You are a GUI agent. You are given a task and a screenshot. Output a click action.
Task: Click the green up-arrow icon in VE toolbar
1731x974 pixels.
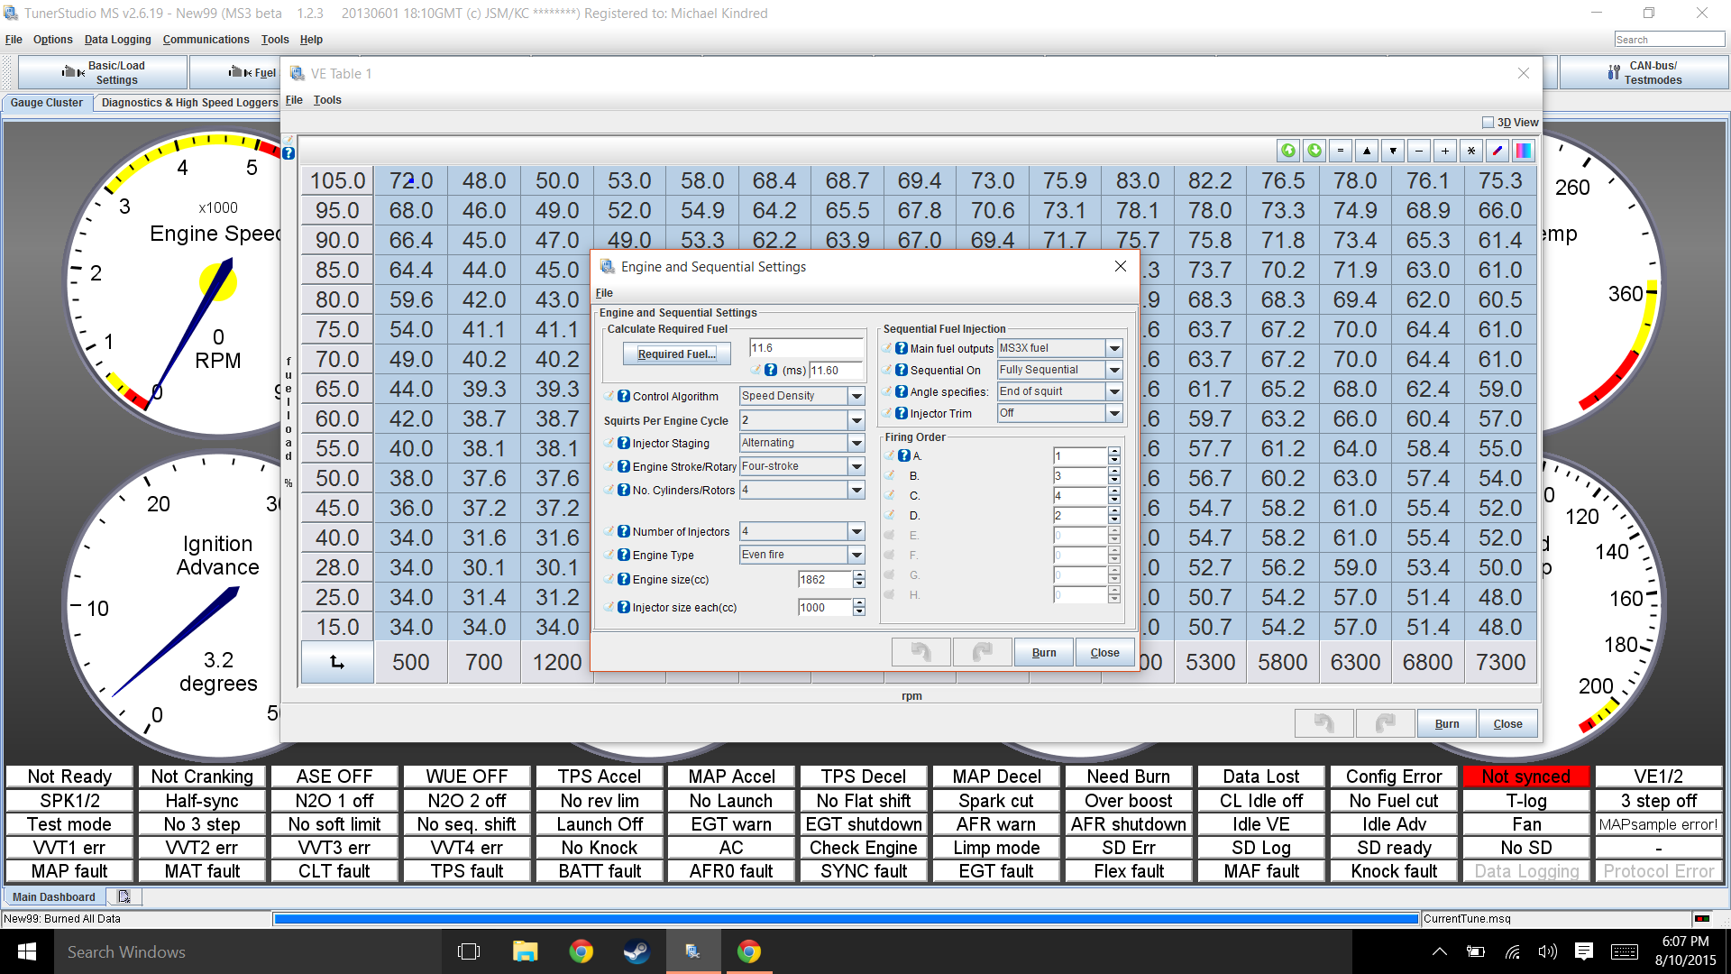coord(1288,151)
